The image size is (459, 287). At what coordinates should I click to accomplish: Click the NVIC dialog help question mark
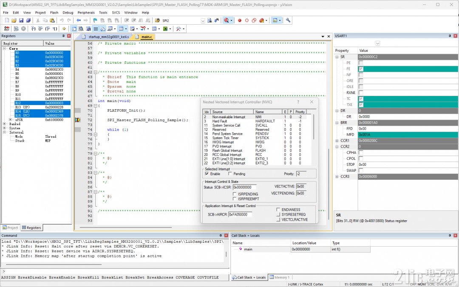point(298,102)
